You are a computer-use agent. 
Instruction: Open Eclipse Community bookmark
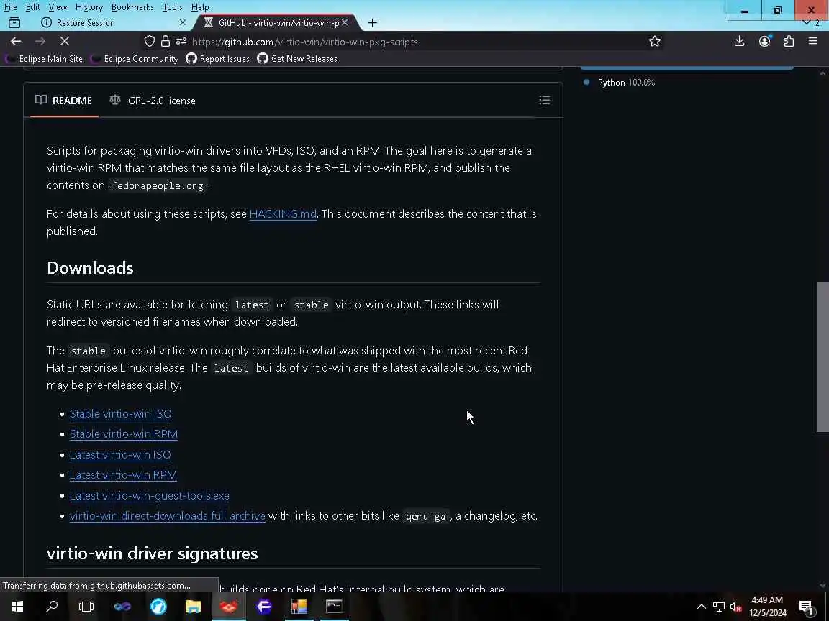point(135,59)
